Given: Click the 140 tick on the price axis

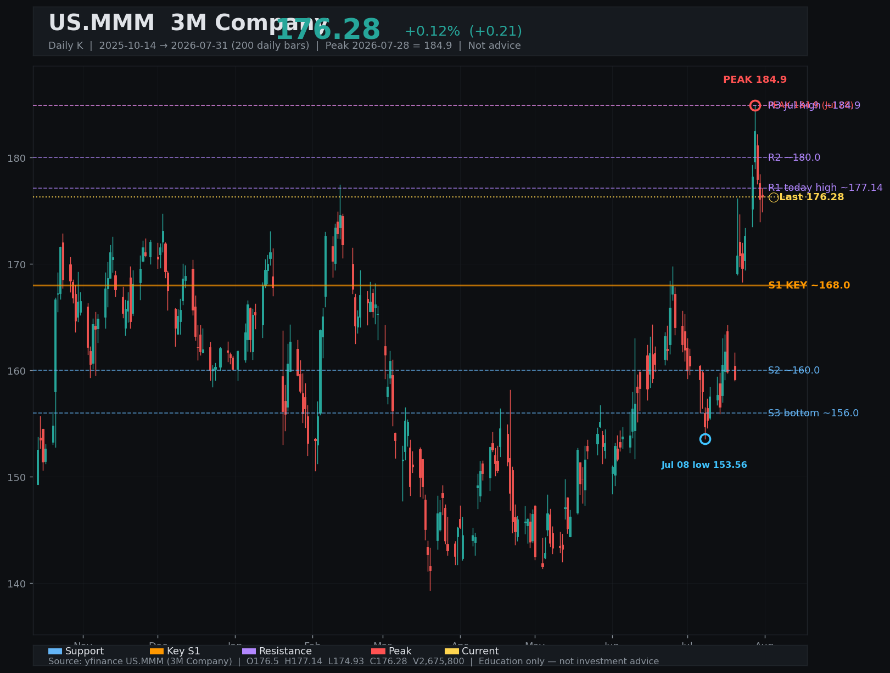Looking at the screenshot, I should tap(16, 584).
